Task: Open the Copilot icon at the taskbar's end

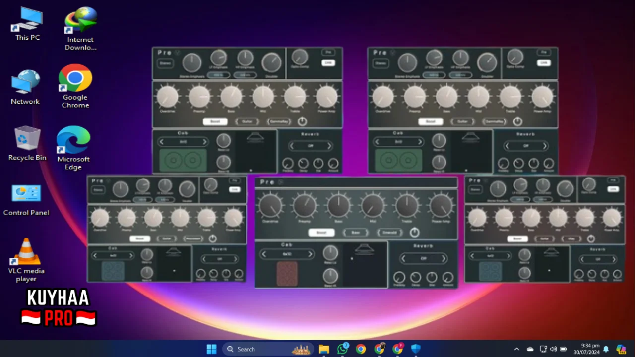Action: [x=621, y=349]
